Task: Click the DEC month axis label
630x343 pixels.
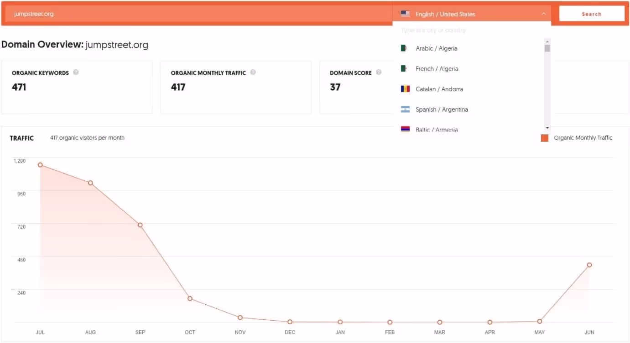Action: pyautogui.click(x=290, y=332)
